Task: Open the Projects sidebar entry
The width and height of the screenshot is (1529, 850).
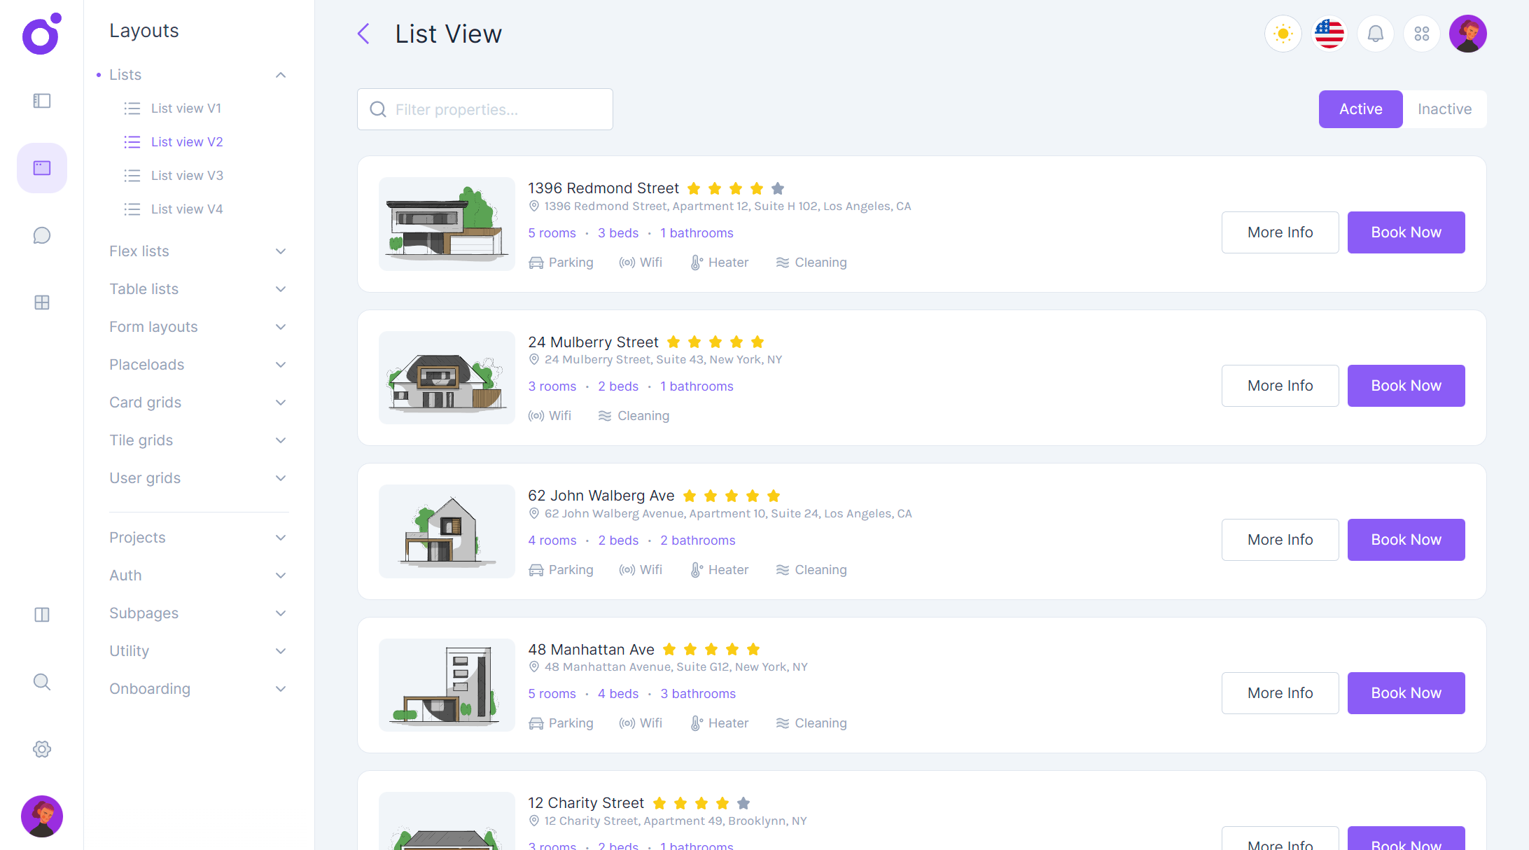Action: coord(137,537)
